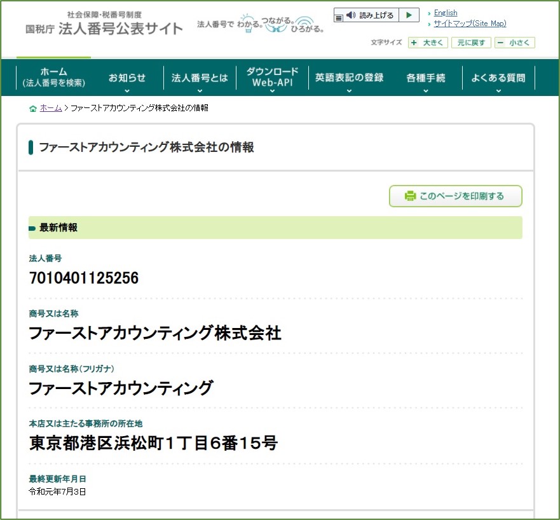Open the read-aloud menu list icon

pyautogui.click(x=339, y=17)
